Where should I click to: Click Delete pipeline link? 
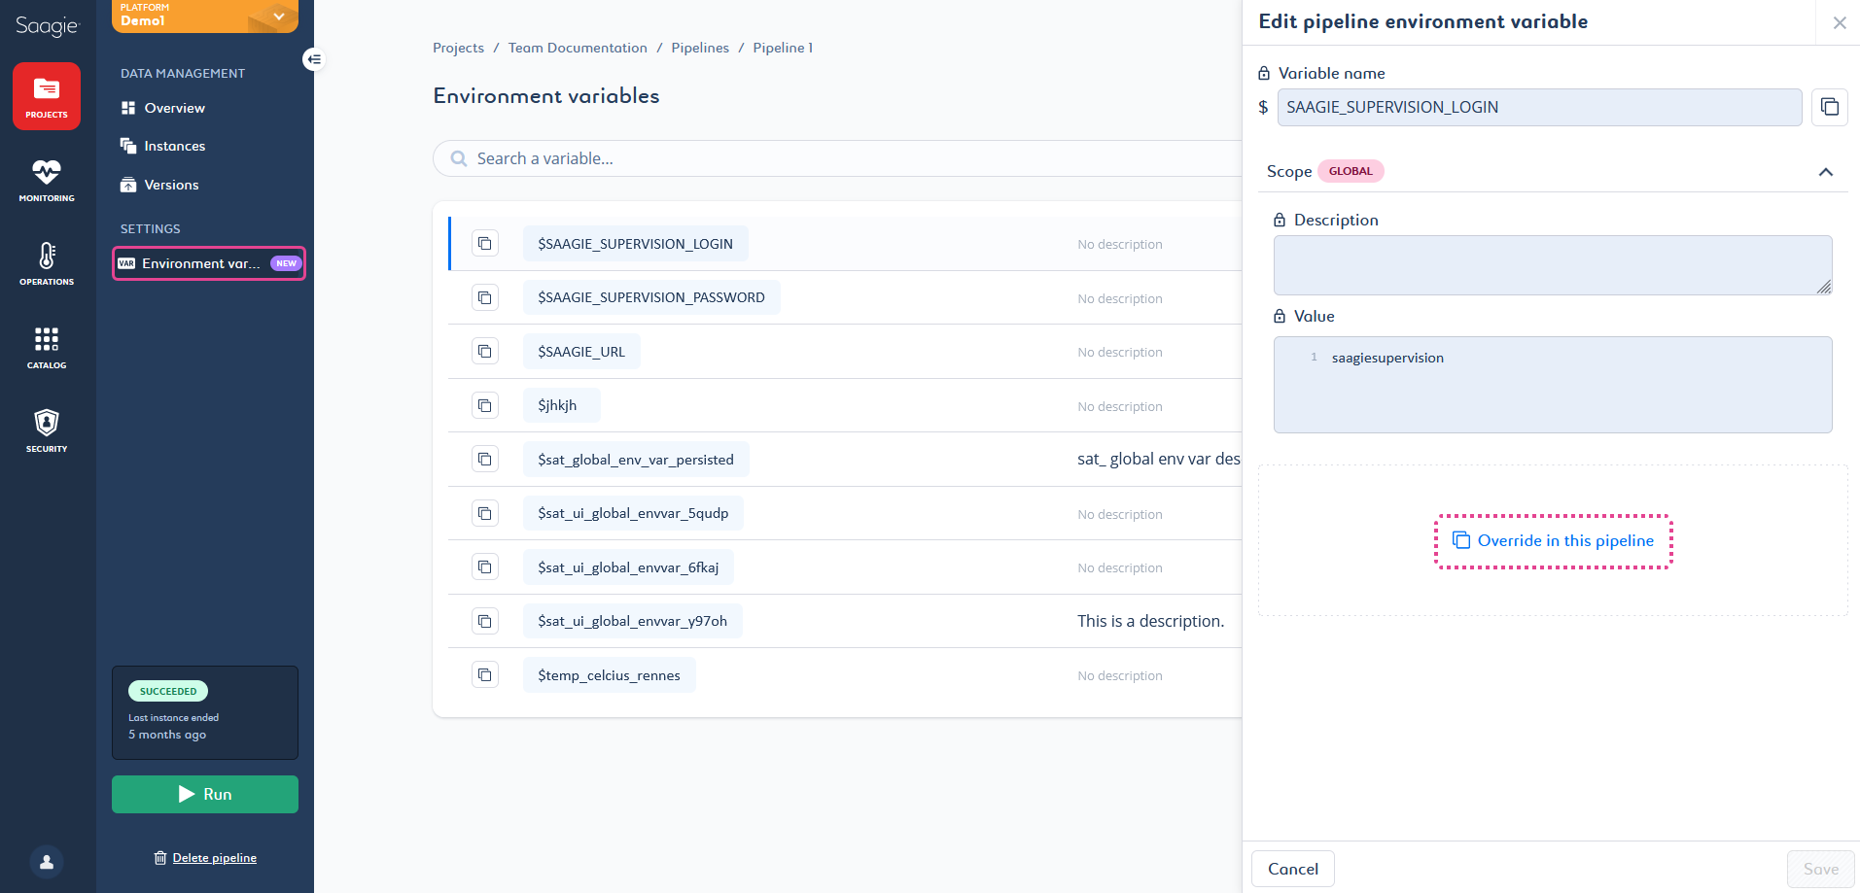pos(205,858)
